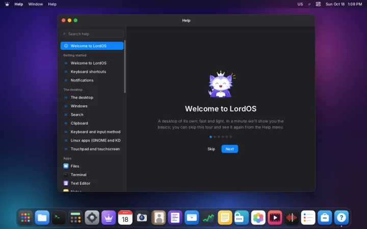Launch Terminal from the dock
This screenshot has height=229, width=367.
(x=59, y=218)
